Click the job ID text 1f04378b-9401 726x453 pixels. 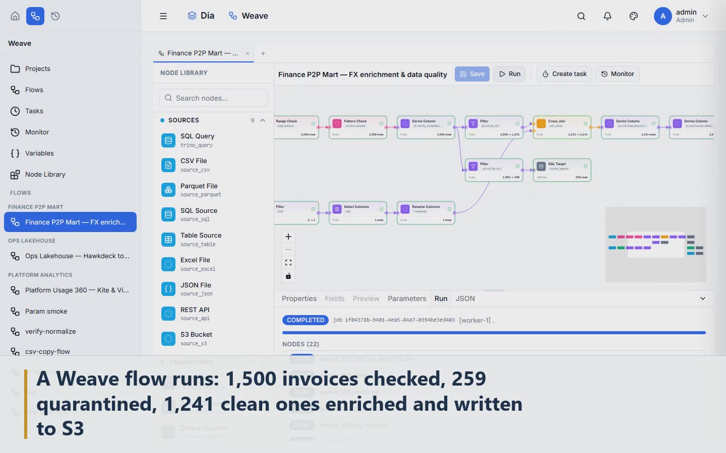click(x=394, y=320)
